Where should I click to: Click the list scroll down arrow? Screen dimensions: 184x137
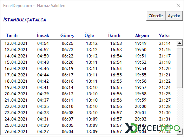coord(179,132)
